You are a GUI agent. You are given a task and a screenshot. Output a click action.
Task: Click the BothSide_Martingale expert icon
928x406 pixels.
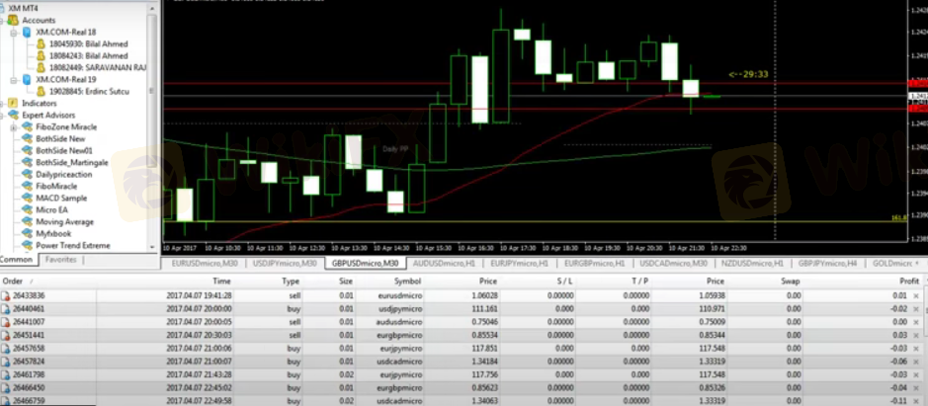click(x=28, y=162)
